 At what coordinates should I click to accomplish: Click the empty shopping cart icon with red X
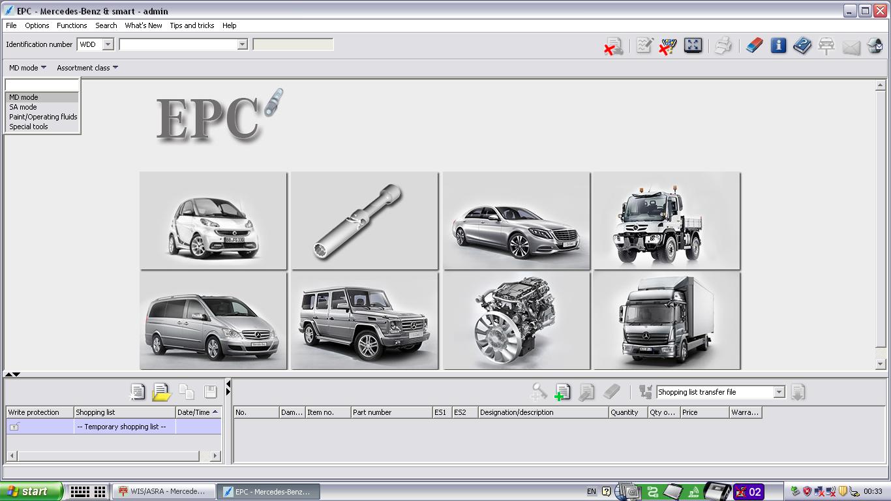click(668, 46)
